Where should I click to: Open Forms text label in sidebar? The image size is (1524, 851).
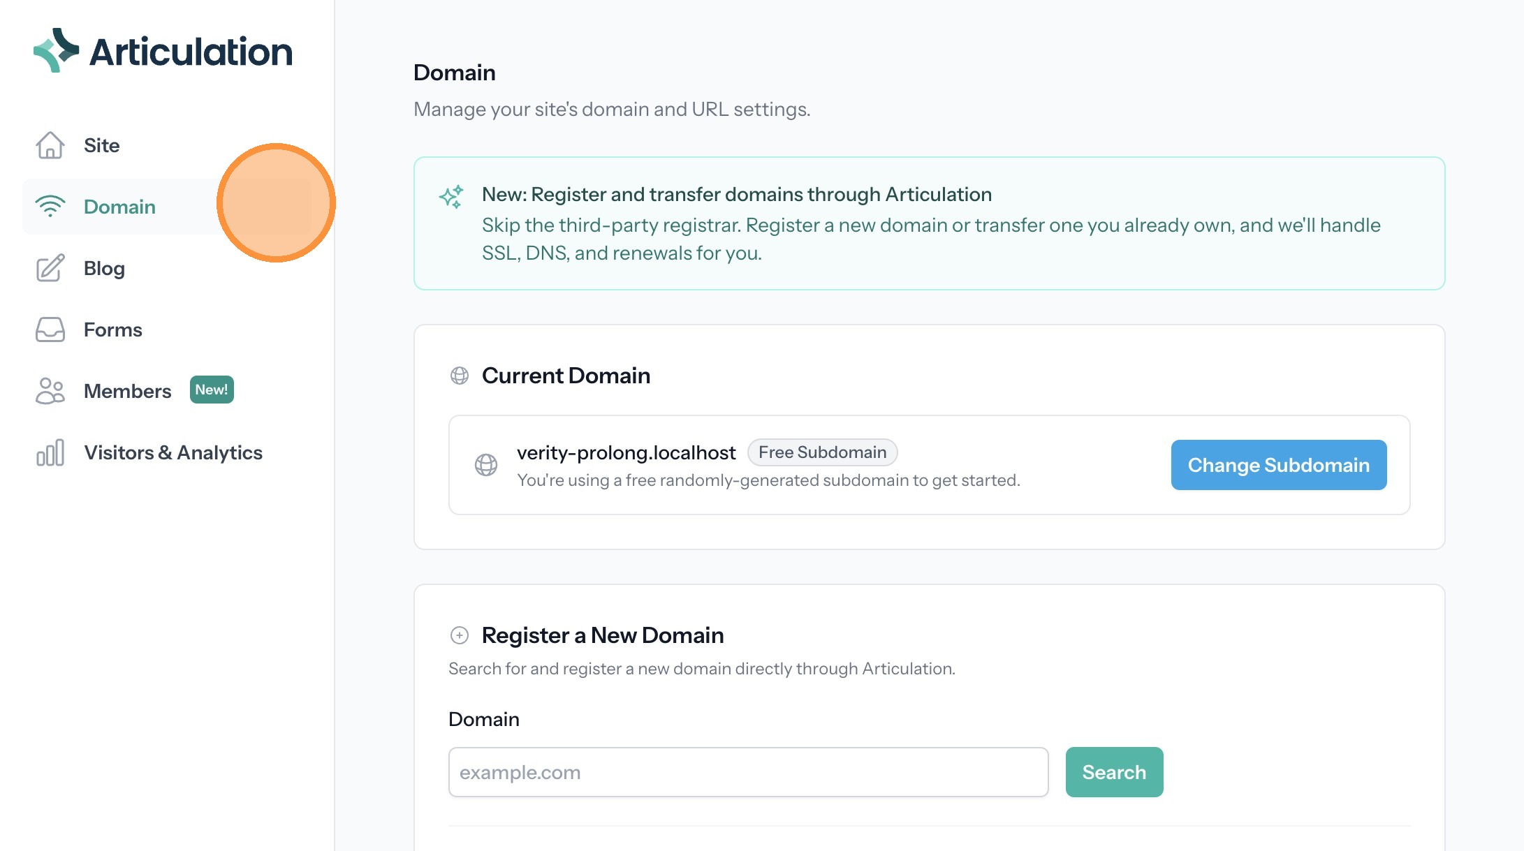[x=112, y=330]
